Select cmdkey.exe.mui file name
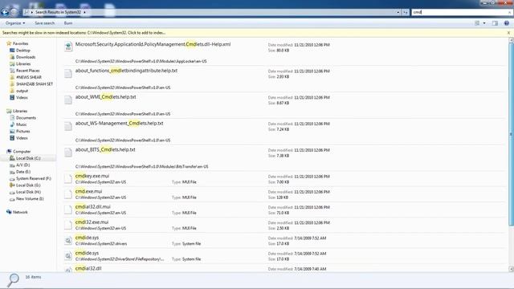Image resolution: width=514 pixels, height=289 pixels. (92, 176)
